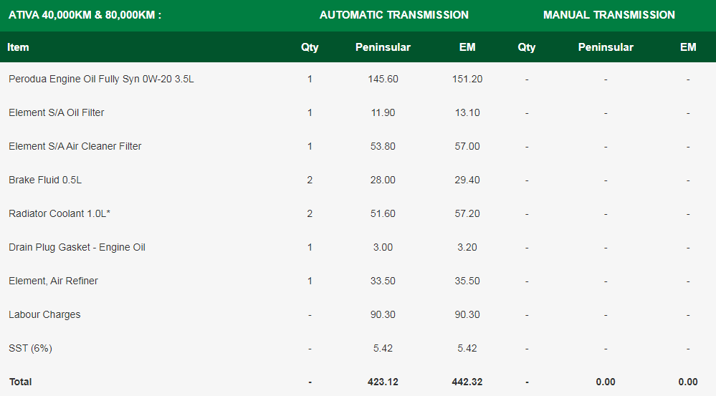Select the Brake Fluid 0.5L row

point(45,180)
